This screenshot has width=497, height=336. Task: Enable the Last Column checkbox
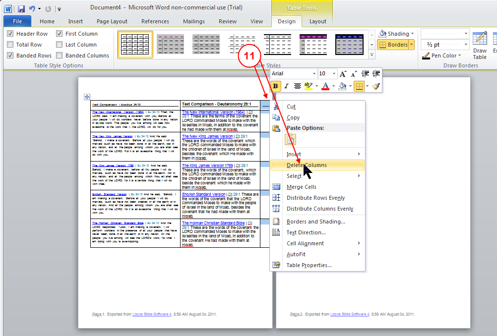coord(59,44)
